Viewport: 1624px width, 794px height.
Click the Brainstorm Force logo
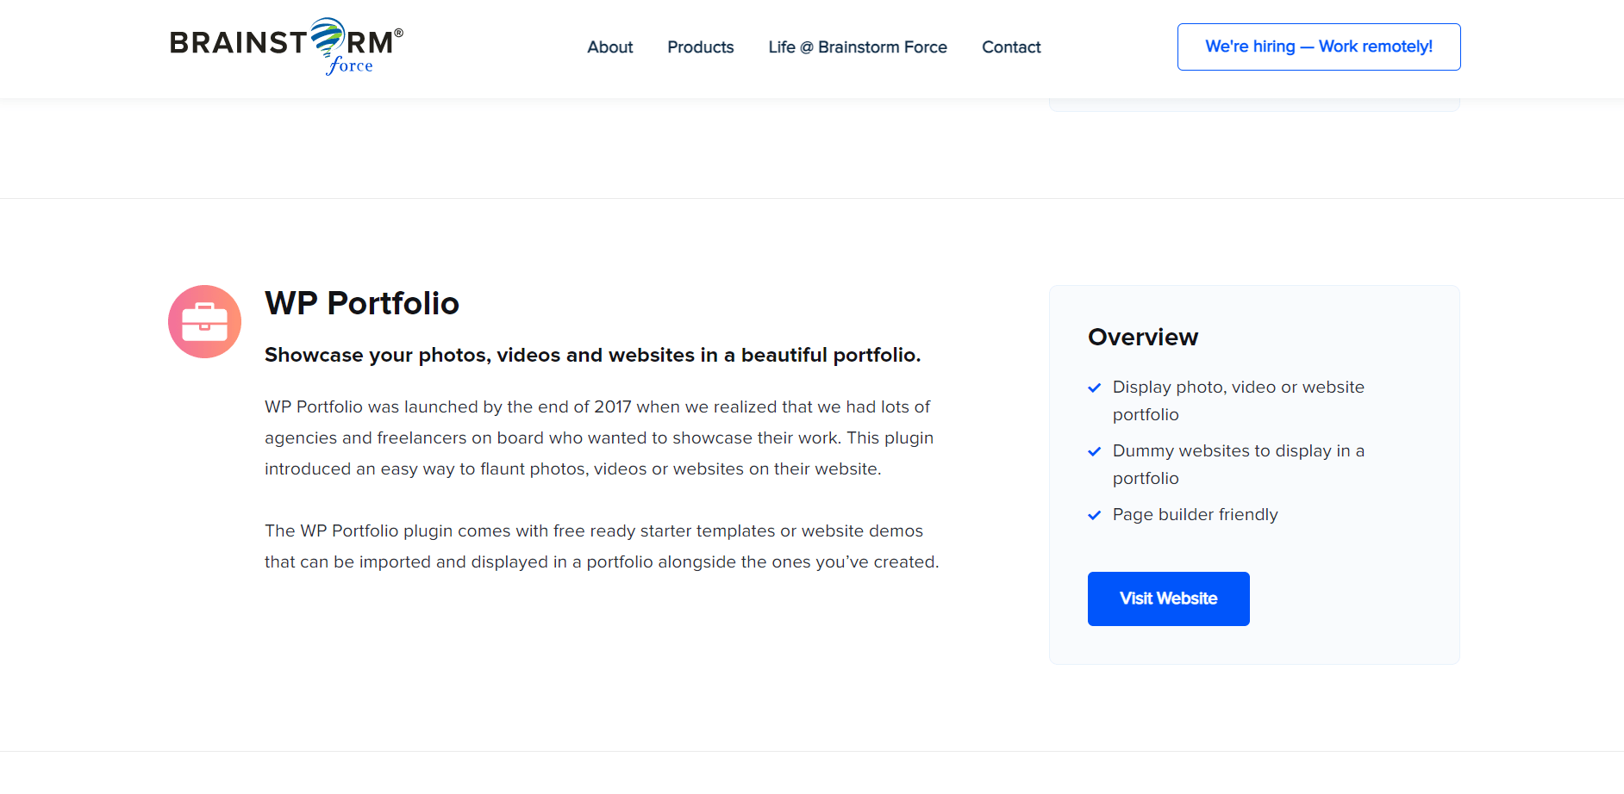tap(286, 47)
